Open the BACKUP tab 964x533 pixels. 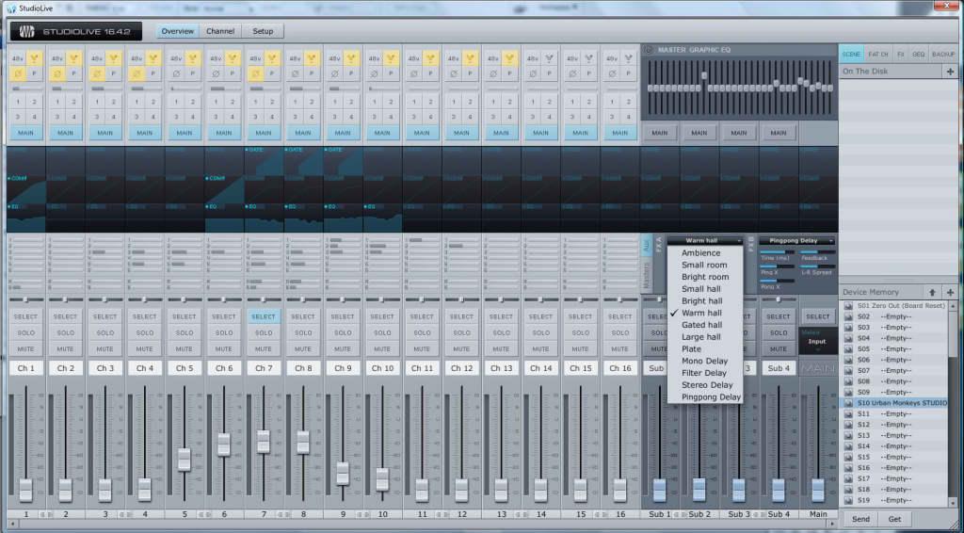click(x=943, y=55)
